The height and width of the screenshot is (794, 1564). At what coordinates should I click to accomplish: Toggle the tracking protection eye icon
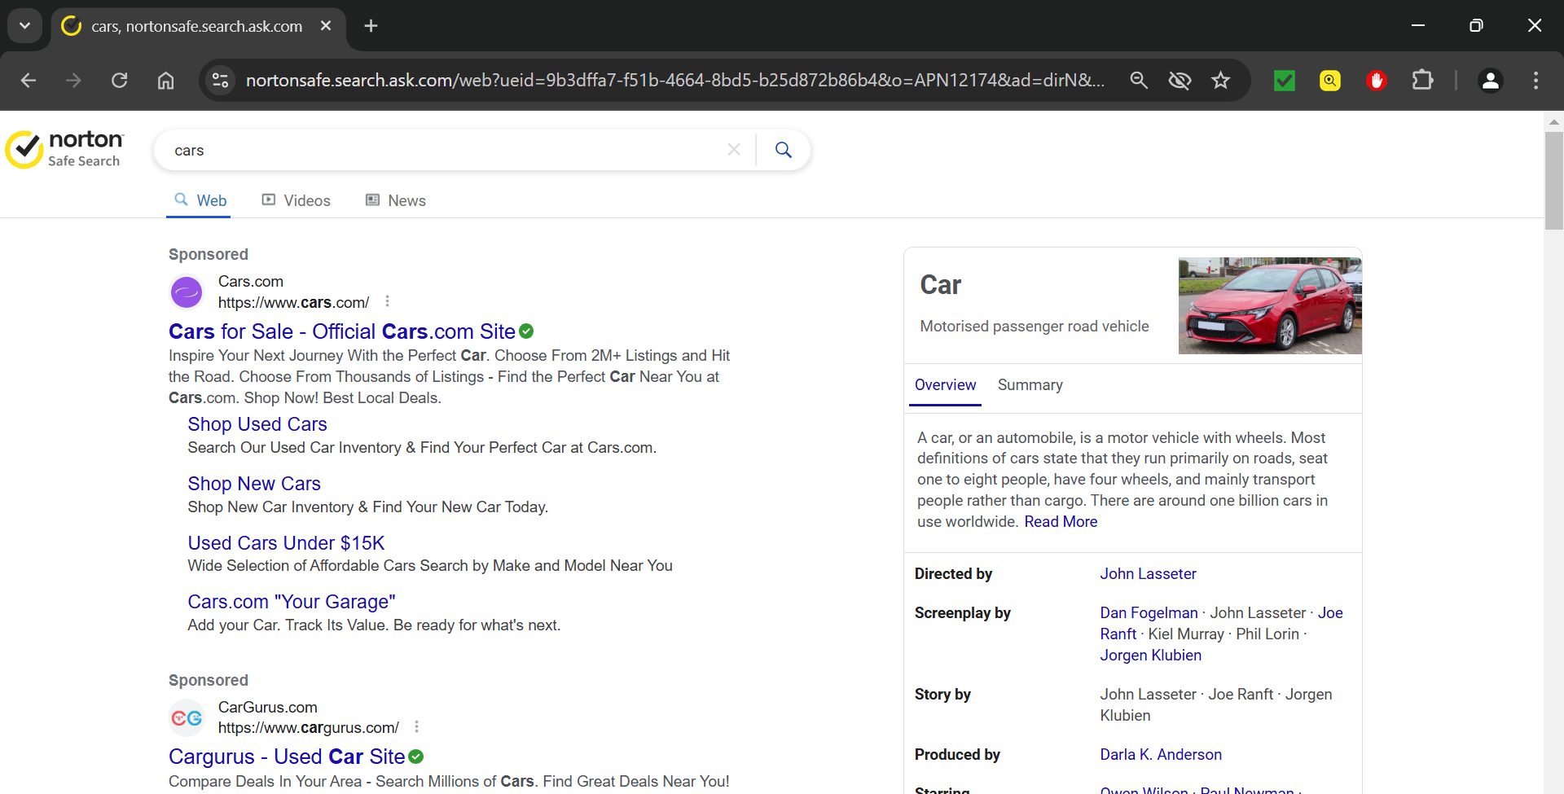point(1180,81)
